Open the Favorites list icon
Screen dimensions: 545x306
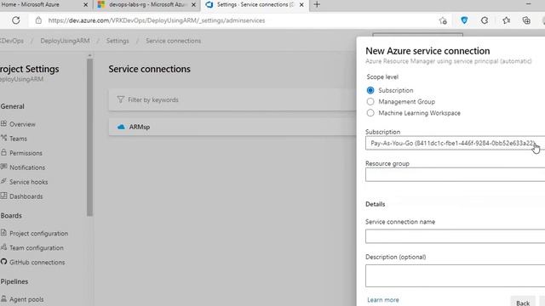[507, 20]
